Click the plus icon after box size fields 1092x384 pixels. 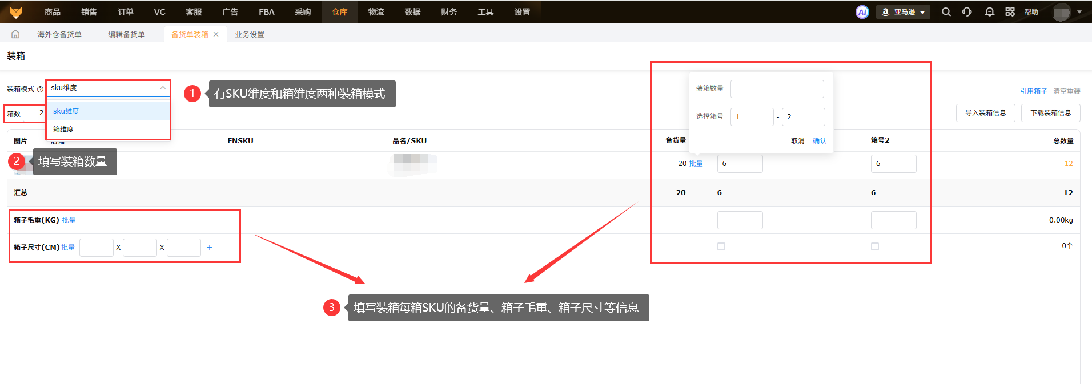[209, 248]
